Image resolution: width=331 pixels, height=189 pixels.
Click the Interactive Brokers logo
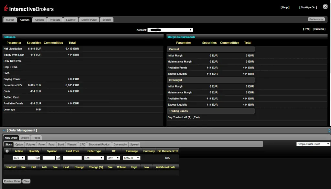pos(29,8)
